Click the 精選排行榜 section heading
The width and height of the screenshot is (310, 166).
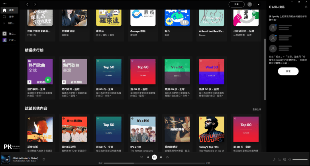pos(34,50)
